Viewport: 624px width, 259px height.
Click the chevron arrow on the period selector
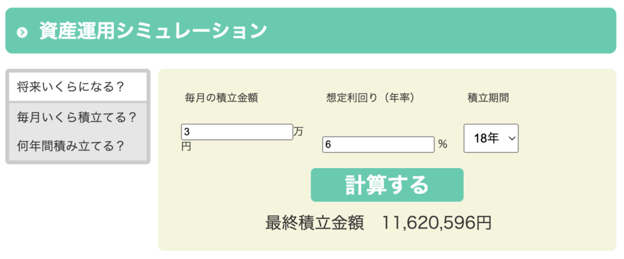point(511,139)
